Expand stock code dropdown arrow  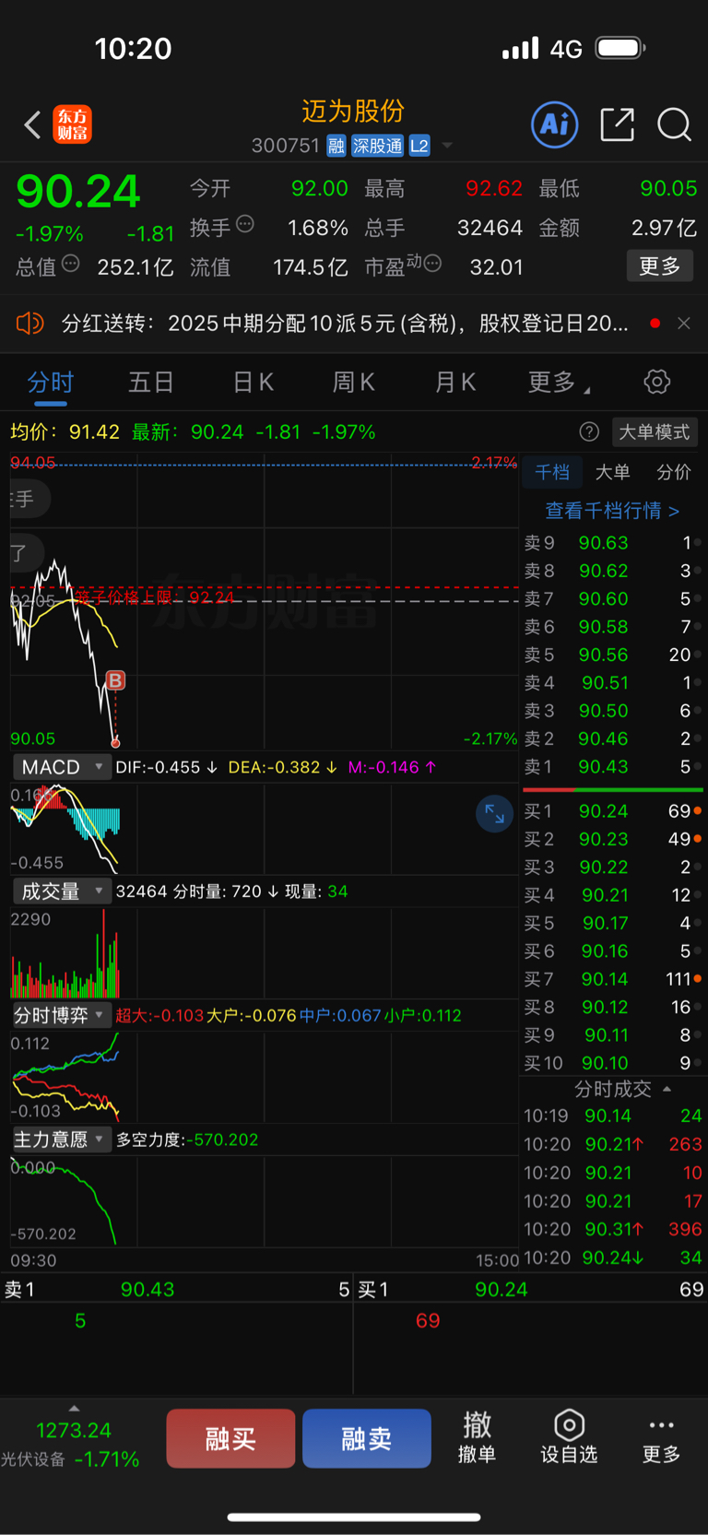point(447,146)
